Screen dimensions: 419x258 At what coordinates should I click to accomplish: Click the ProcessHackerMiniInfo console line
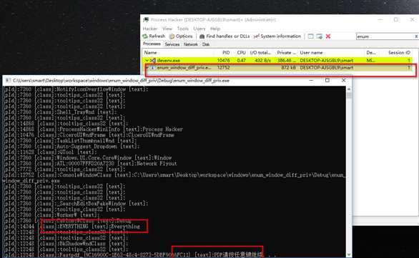coord(93,129)
